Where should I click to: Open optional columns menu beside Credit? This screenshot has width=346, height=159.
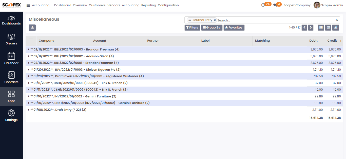(341, 41)
